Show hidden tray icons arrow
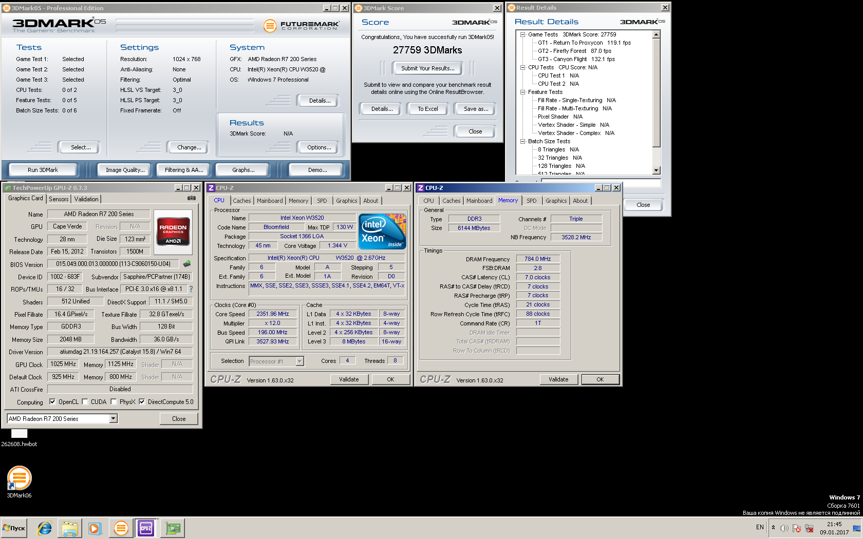Viewport: 863px width, 539px height. (773, 528)
